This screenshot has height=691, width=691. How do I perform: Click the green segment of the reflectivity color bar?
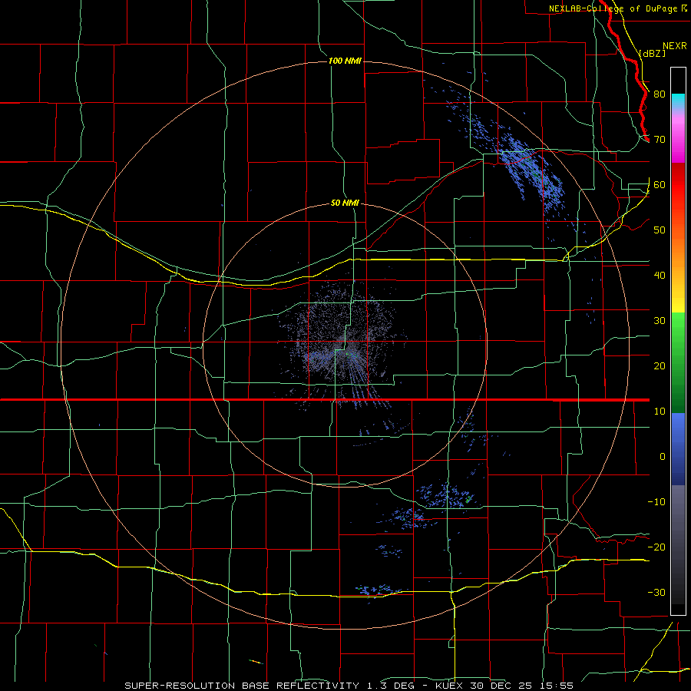[678, 362]
